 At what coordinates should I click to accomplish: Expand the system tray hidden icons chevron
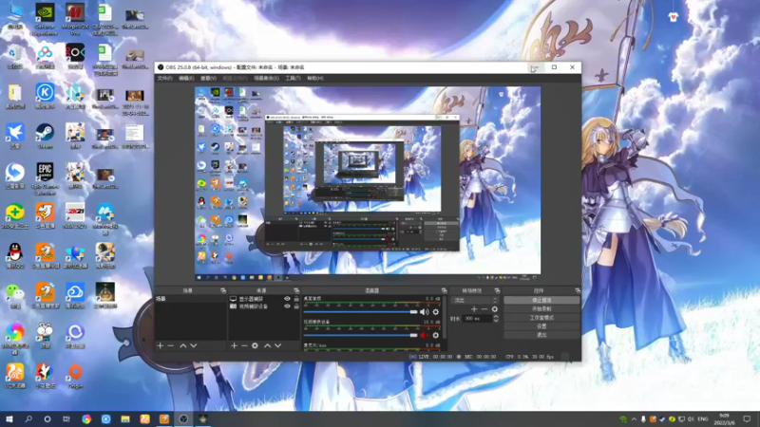tap(634, 419)
